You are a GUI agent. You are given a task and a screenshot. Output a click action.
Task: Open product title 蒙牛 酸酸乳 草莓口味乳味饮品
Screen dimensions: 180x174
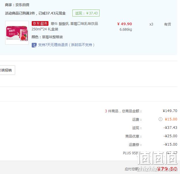pyautogui.click(x=74, y=24)
